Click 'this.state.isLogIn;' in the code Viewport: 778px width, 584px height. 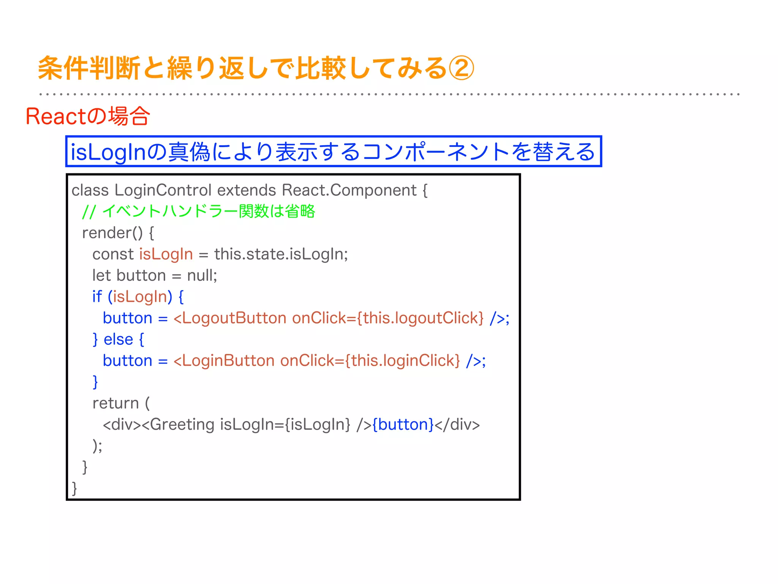(281, 254)
